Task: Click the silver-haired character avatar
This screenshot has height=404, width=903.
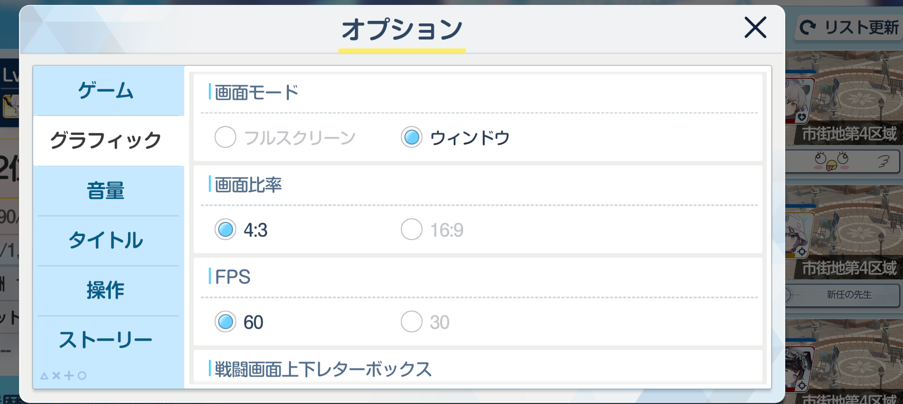Action: (x=797, y=98)
